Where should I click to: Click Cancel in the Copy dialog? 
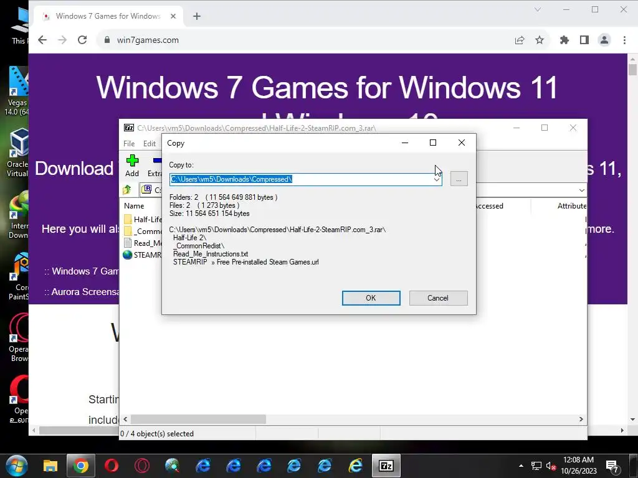pyautogui.click(x=438, y=298)
